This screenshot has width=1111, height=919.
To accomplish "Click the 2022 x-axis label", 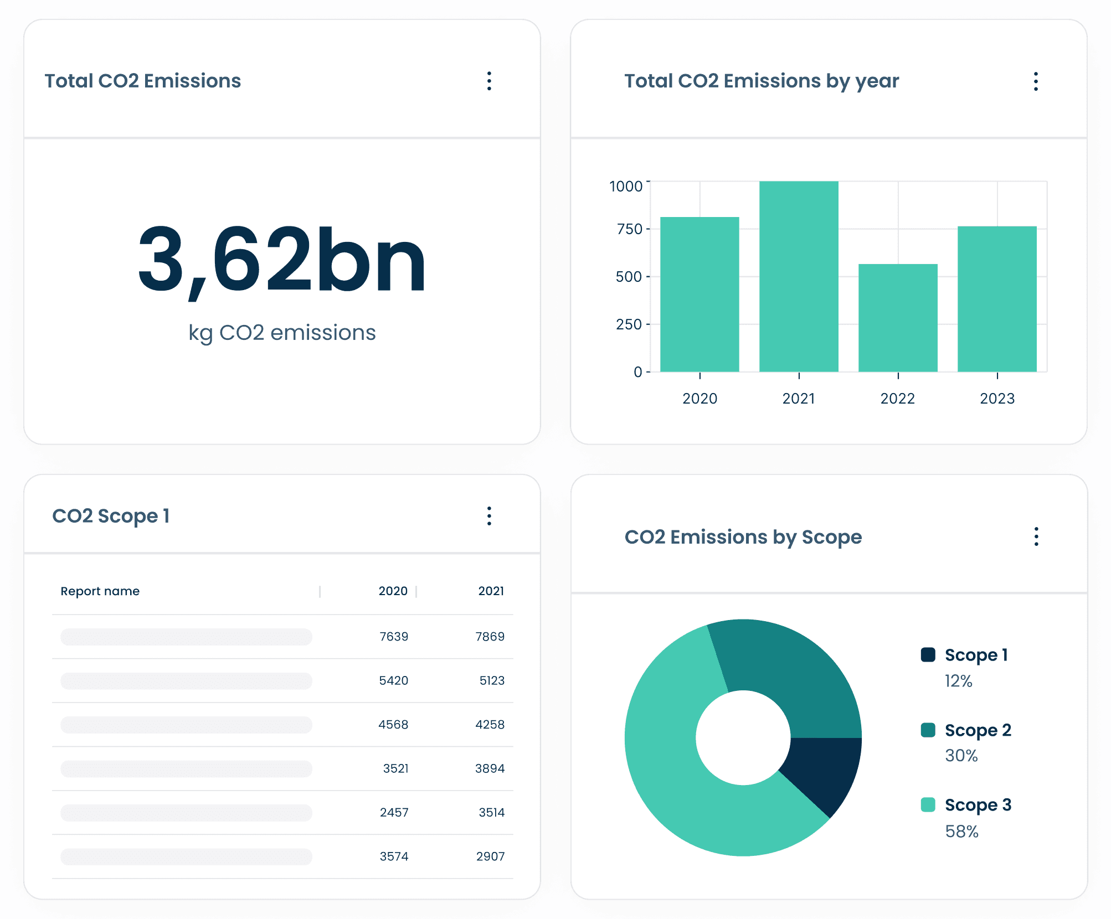I will coord(898,399).
